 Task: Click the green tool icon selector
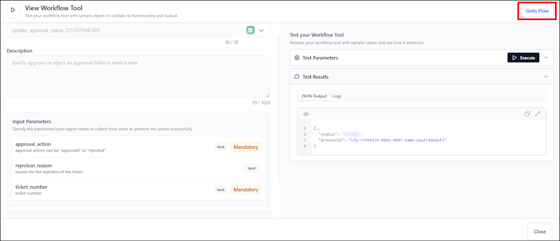250,30
